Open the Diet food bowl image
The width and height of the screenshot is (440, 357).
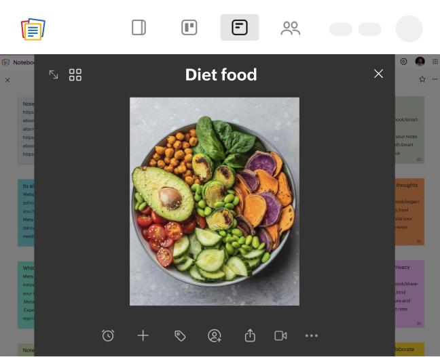click(215, 201)
